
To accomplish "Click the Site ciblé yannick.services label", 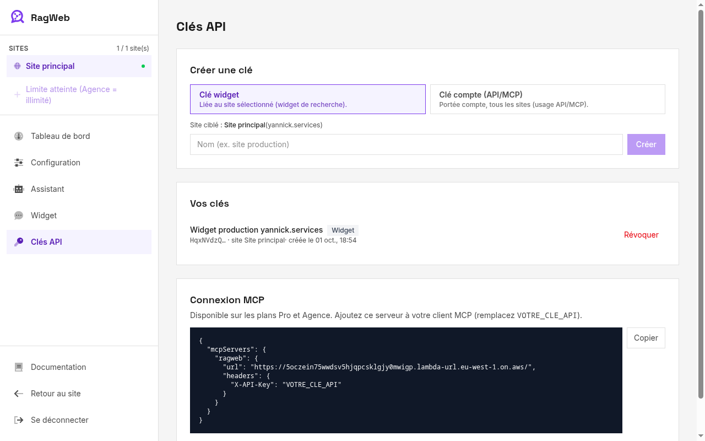I will pos(256,125).
